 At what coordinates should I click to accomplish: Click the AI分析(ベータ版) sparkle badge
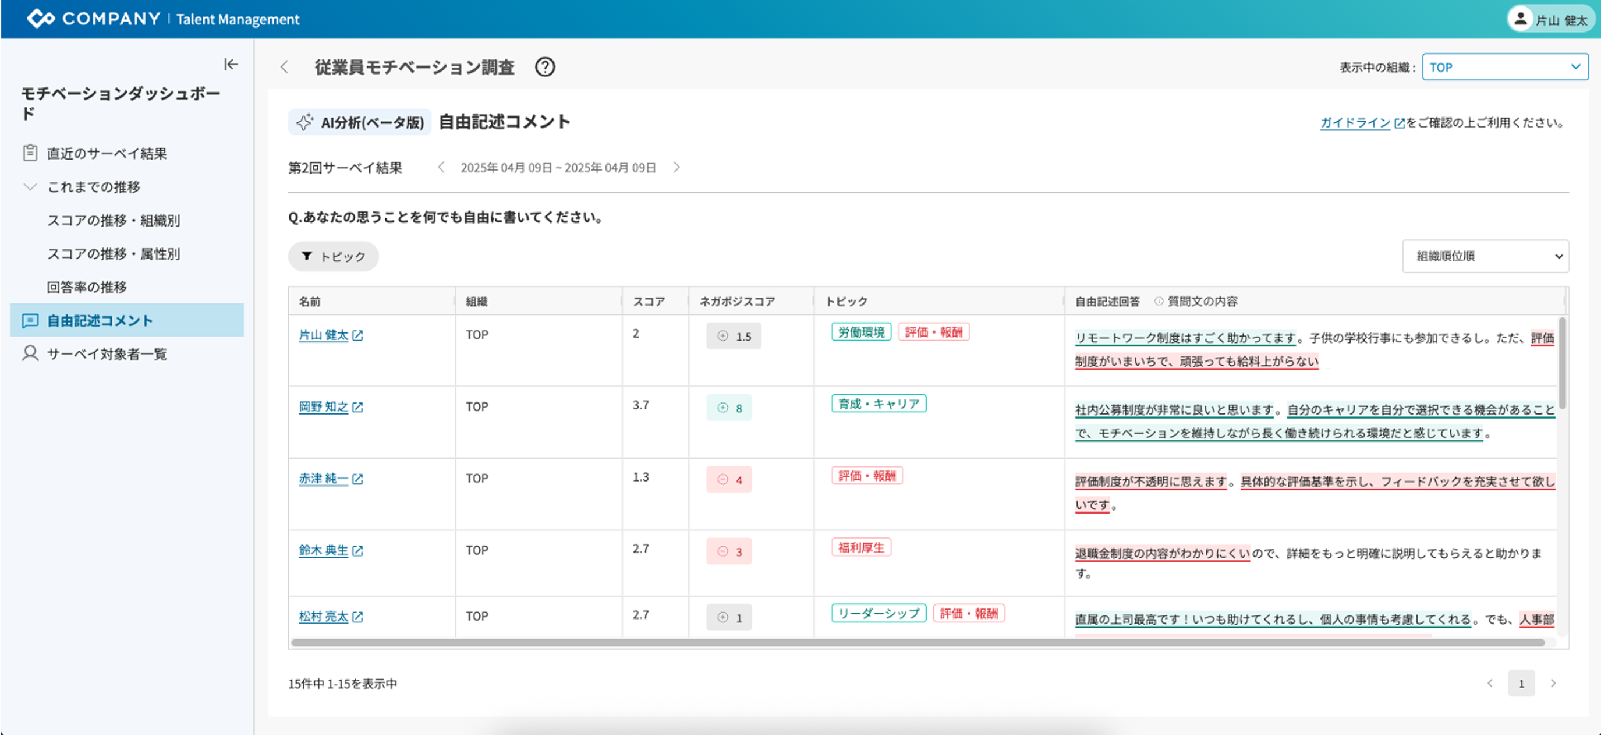360,122
